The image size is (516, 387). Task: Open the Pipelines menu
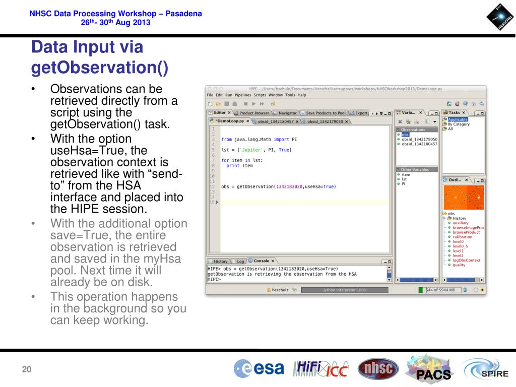[243, 95]
